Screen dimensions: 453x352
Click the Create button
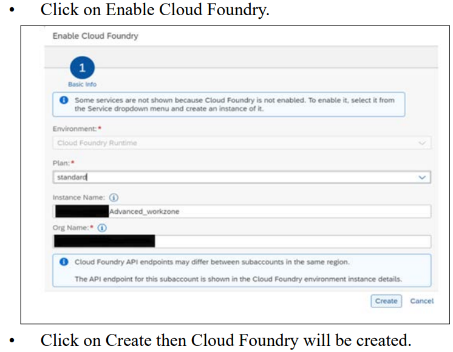(386, 301)
